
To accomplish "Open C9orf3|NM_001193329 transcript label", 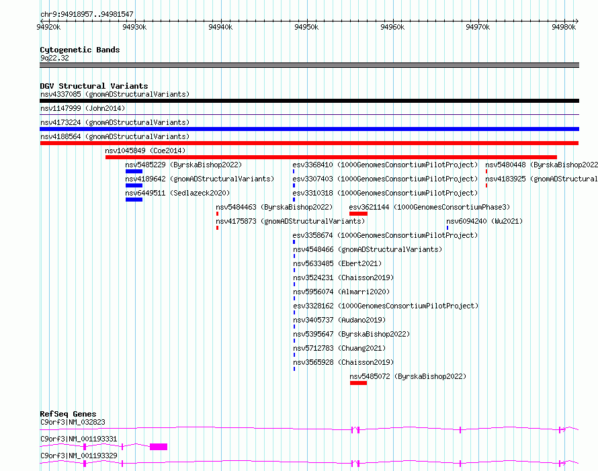I will [x=79, y=456].
